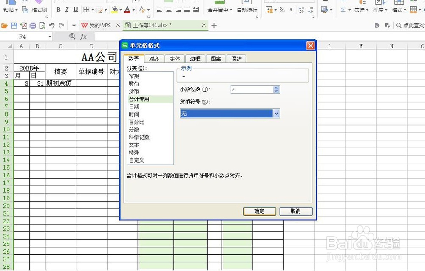425x271 pixels.
Task: Open the 保护 tab in dialog
Action: pos(236,59)
